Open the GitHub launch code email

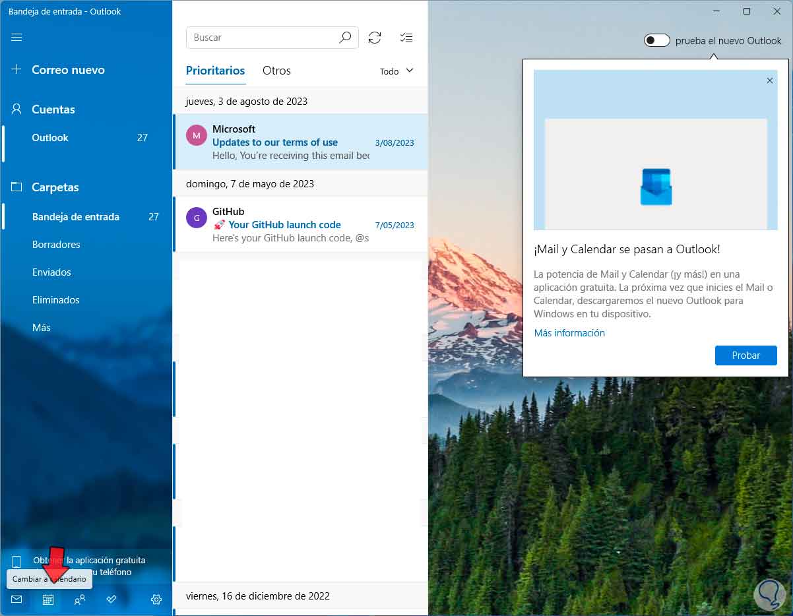(x=301, y=224)
